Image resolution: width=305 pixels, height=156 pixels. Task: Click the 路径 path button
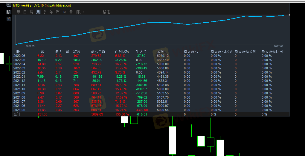[x=106, y=12]
